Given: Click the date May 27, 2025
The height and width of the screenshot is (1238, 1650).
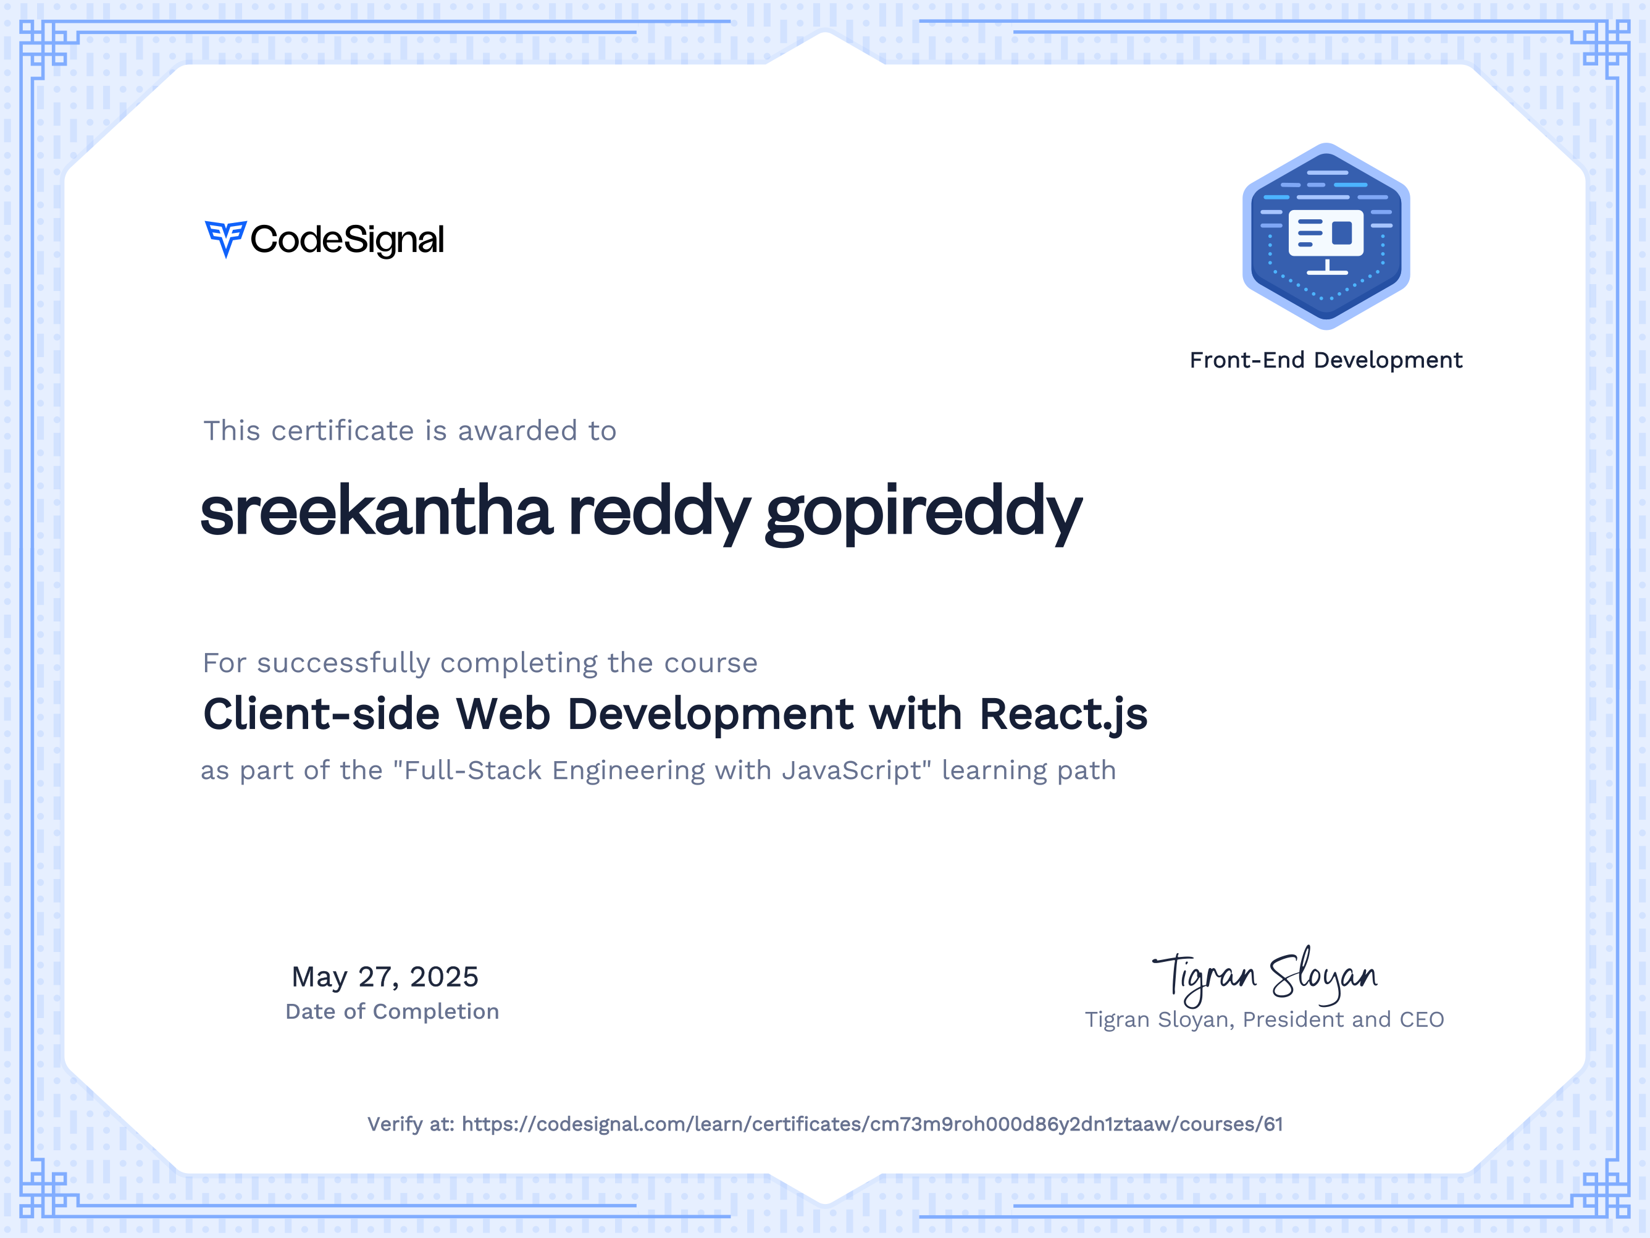Looking at the screenshot, I should coord(385,977).
